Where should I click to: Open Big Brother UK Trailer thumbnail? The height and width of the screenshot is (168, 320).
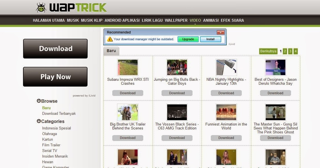[128, 112]
